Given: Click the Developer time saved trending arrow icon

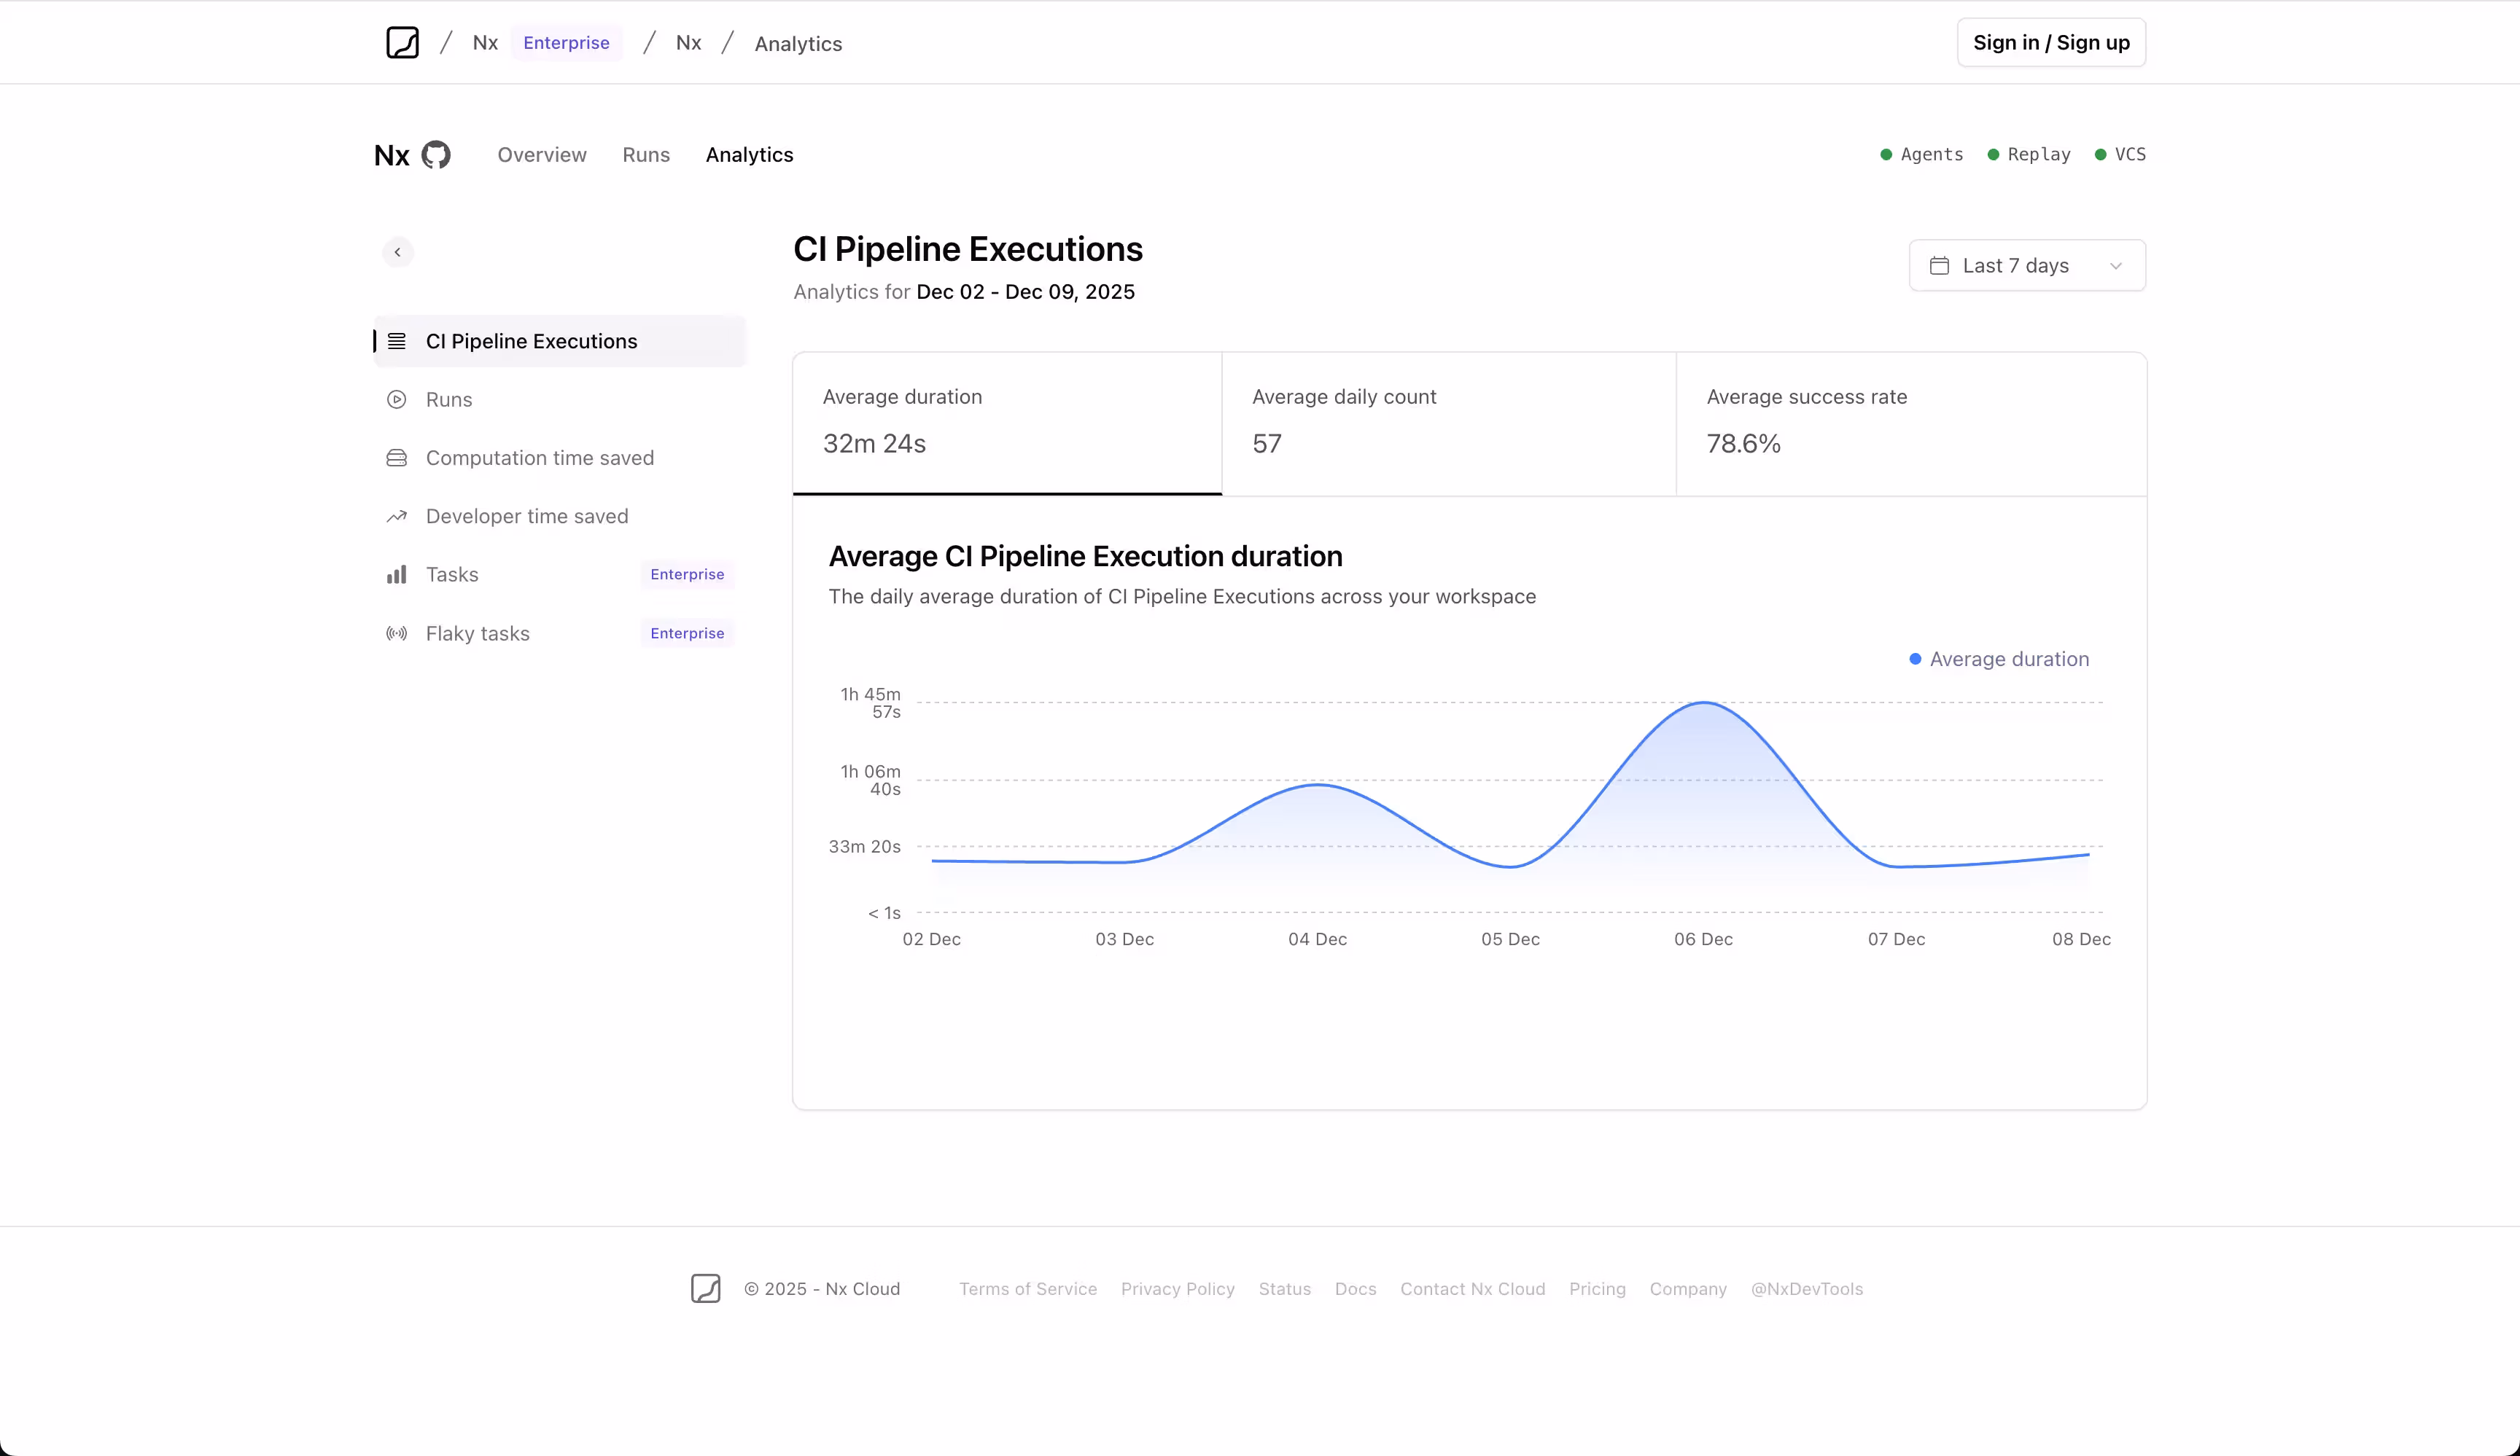Looking at the screenshot, I should 397,516.
